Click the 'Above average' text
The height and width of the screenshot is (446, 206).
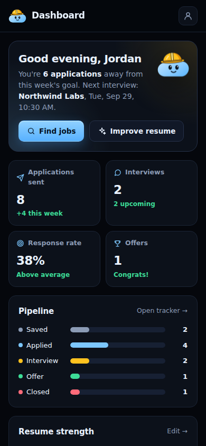pyautogui.click(x=43, y=275)
